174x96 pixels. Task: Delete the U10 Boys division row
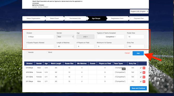pyautogui.click(x=144, y=68)
